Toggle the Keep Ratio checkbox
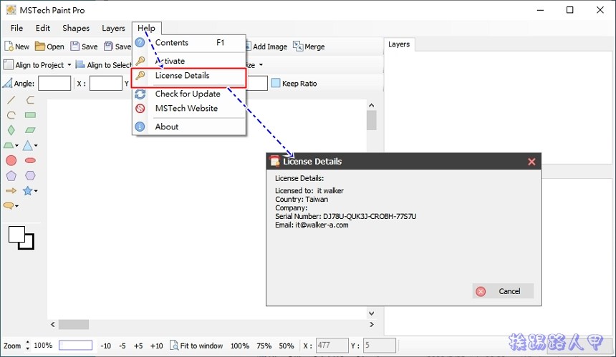 click(276, 83)
